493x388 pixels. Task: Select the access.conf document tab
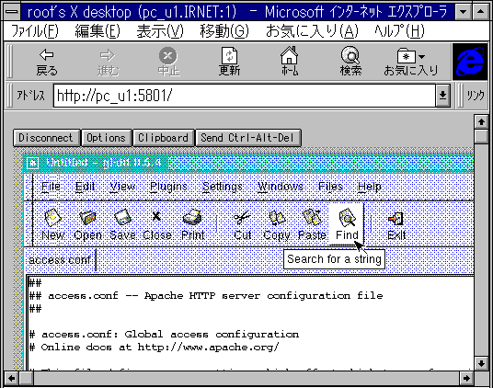coord(60,260)
